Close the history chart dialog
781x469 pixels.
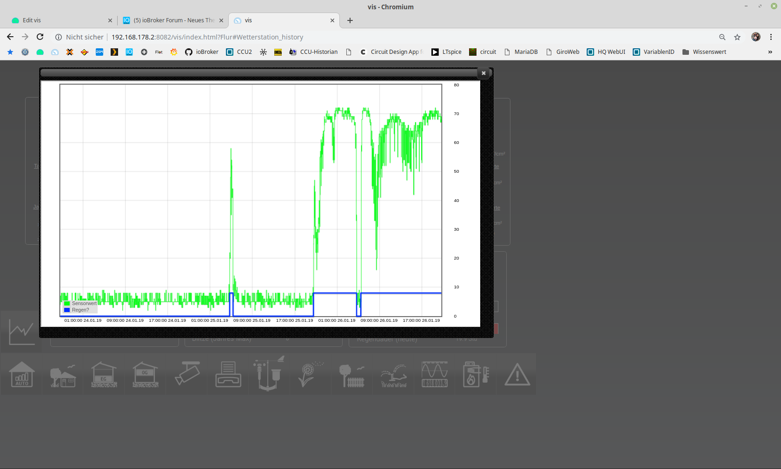(x=483, y=73)
